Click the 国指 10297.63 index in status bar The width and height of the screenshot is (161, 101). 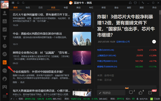point(73,99)
